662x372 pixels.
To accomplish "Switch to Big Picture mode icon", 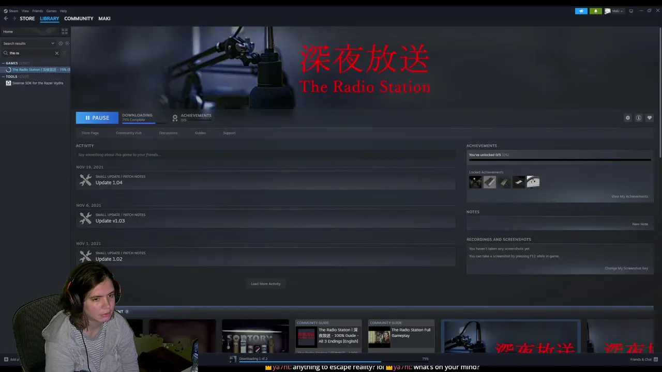I will pos(631,11).
